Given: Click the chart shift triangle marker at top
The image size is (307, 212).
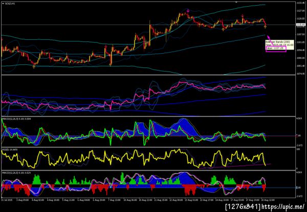Looking at the screenshot, I should [x=236, y=2].
